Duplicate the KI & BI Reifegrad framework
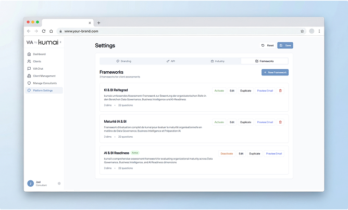 click(x=245, y=91)
